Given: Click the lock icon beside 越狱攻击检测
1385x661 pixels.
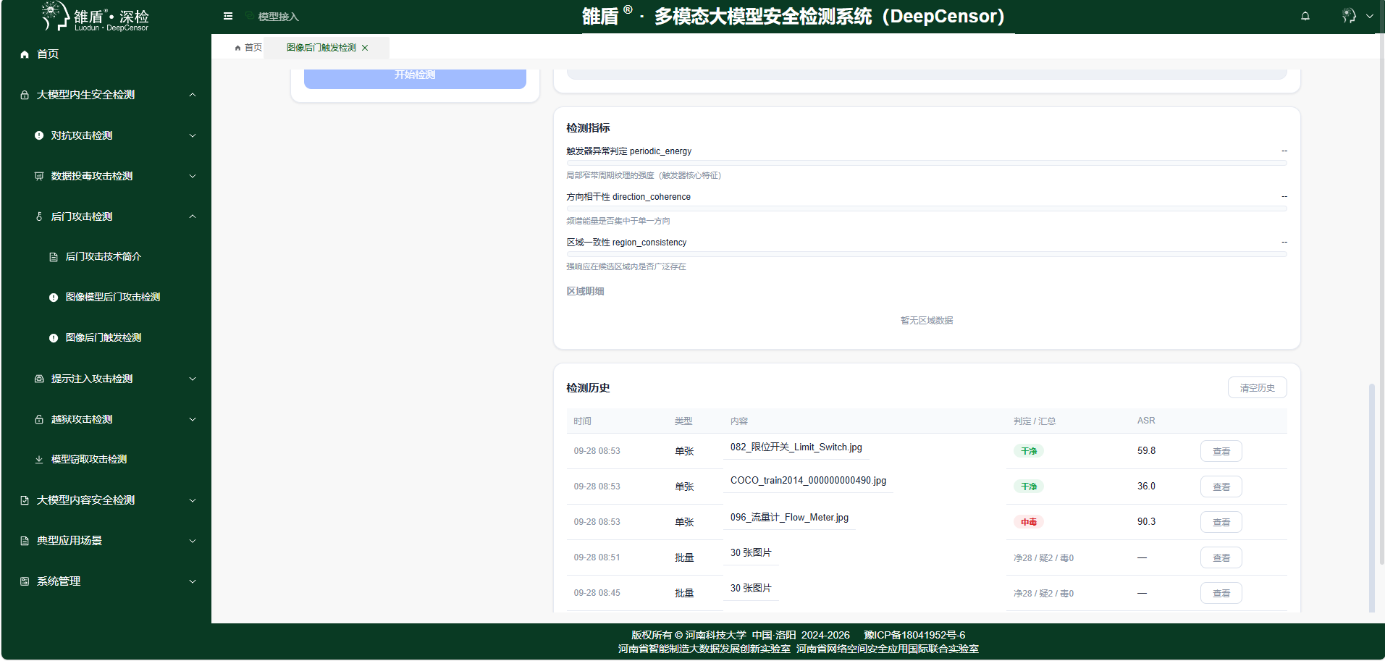Looking at the screenshot, I should coord(39,419).
